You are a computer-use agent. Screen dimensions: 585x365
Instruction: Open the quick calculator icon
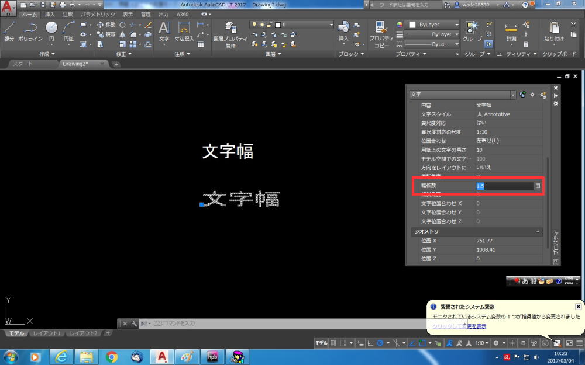pos(526,44)
